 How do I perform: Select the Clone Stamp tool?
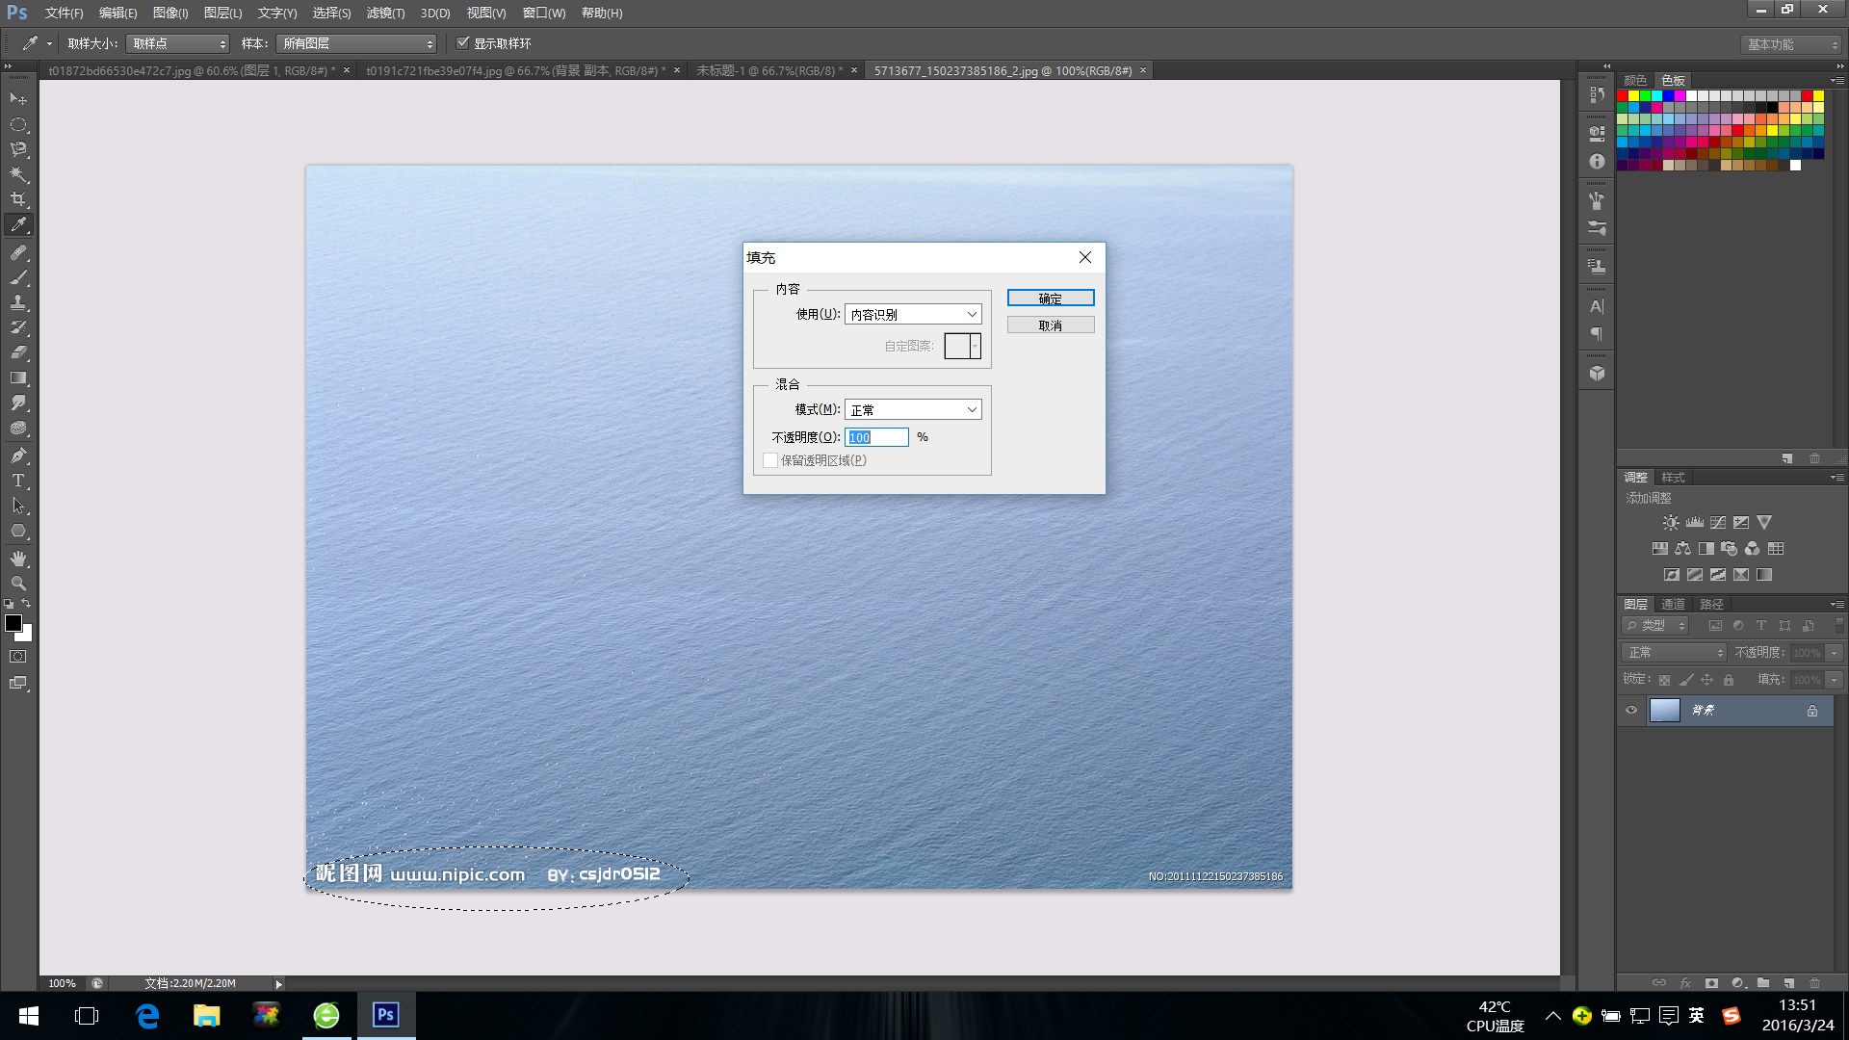(x=18, y=302)
